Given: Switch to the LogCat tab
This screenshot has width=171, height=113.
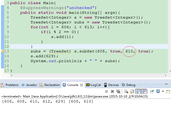Looking at the screenshot, I should pos(93,85).
